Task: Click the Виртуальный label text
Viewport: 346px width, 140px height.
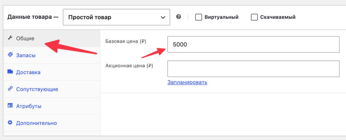Action: pos(222,17)
